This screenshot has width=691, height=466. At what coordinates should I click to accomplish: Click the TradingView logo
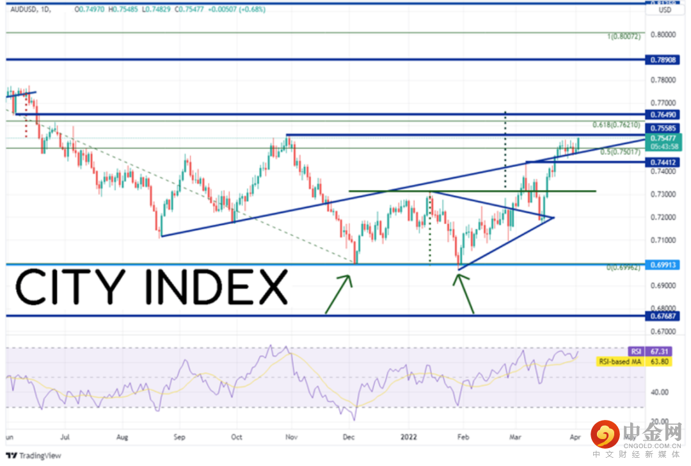pos(33,455)
